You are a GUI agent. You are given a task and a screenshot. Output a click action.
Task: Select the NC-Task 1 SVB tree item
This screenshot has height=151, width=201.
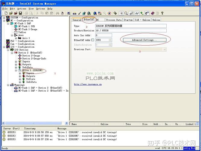coord(27,26)
